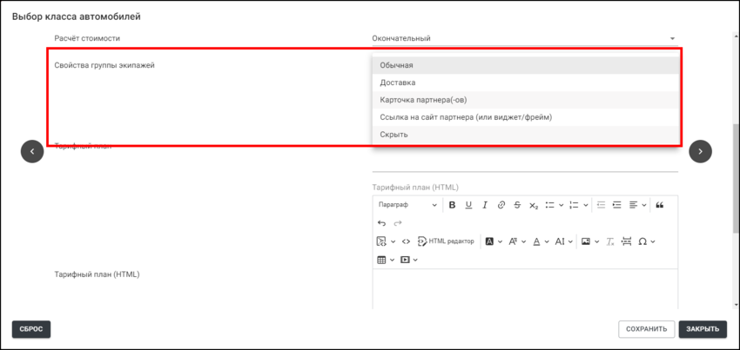Viewport: 740px width, 350px height.
Task: Click the block quote icon
Action: [659, 205]
